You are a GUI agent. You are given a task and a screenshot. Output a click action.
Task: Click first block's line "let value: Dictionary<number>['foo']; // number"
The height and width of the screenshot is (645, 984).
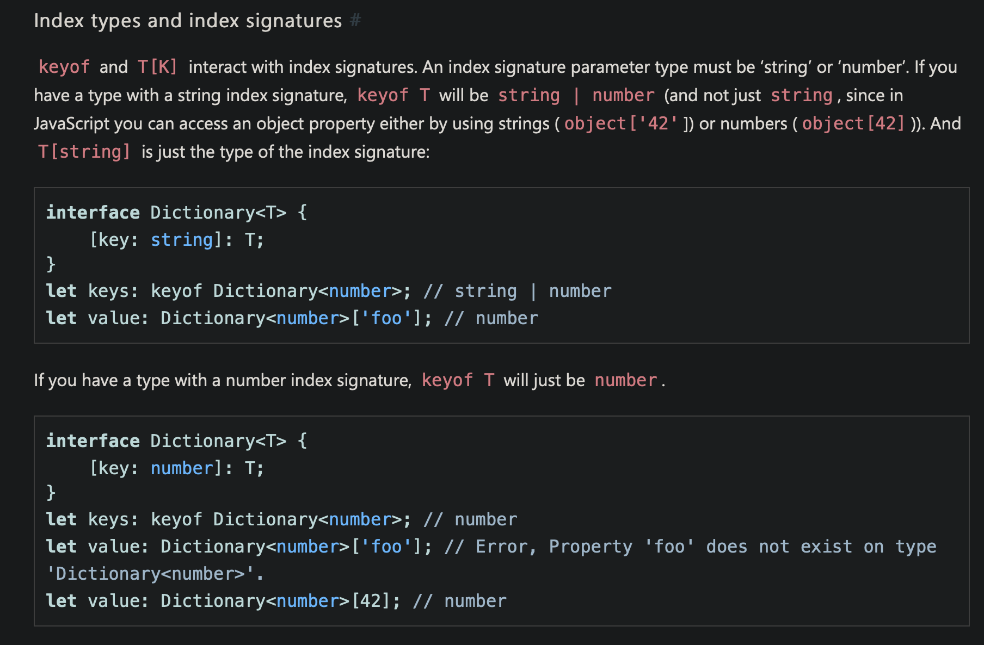click(292, 318)
